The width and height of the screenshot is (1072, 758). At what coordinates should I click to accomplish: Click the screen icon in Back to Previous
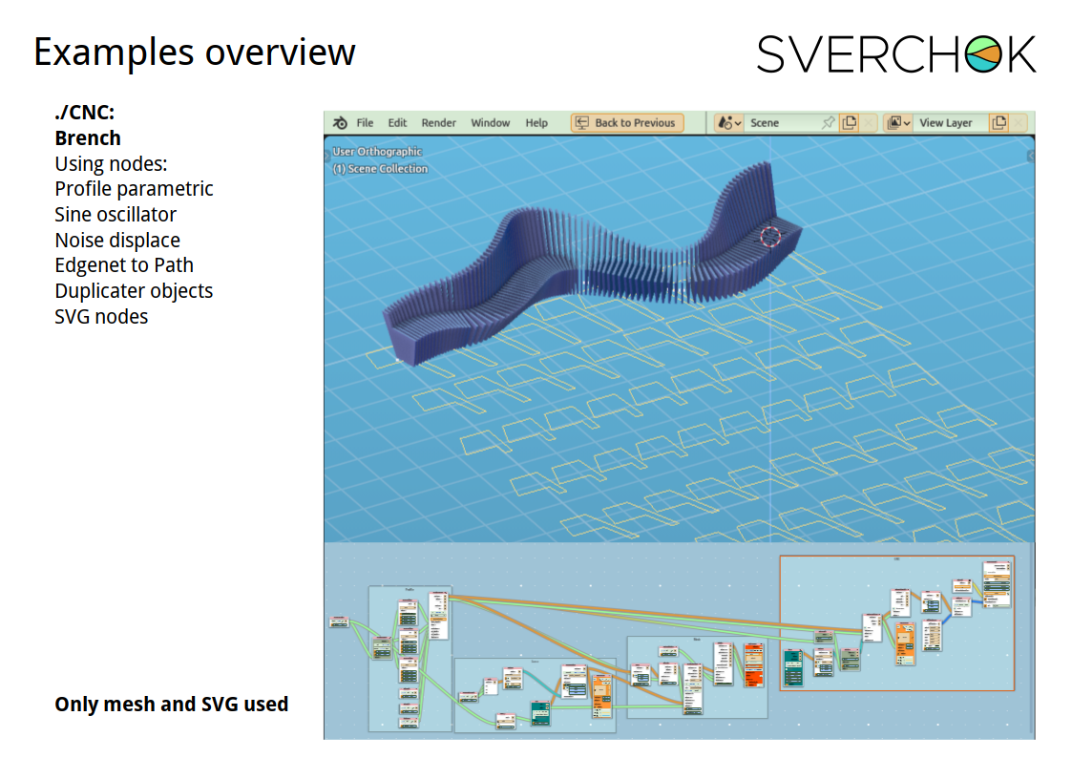click(581, 123)
